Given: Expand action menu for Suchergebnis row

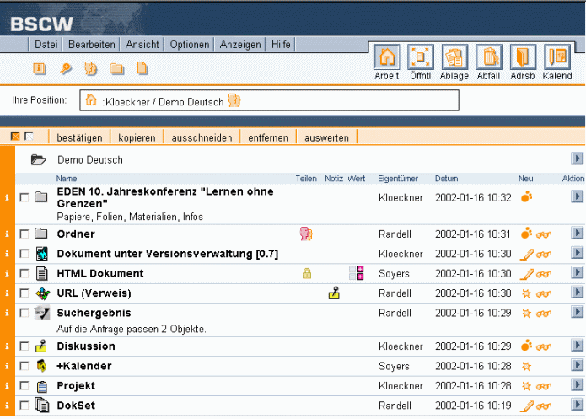Looking at the screenshot, I should point(577,313).
